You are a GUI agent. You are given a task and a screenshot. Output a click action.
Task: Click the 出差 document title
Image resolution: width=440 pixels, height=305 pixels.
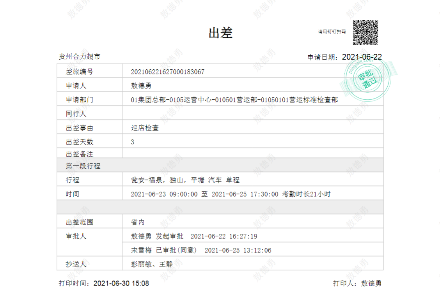pyautogui.click(x=220, y=33)
